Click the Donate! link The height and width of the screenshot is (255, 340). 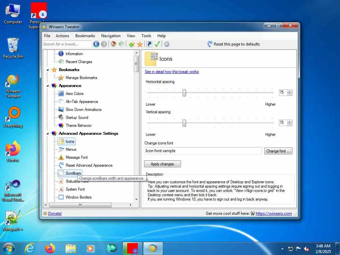pos(55,213)
